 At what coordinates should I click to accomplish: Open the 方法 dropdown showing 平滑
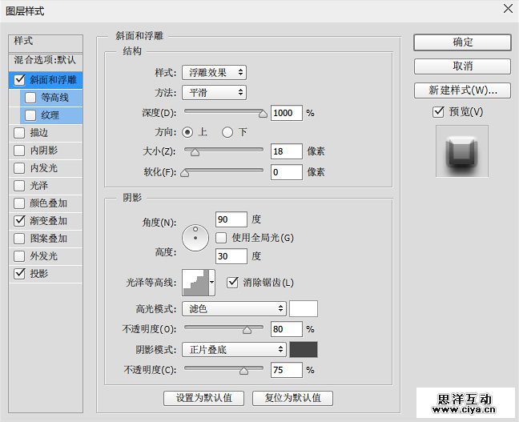(x=214, y=93)
